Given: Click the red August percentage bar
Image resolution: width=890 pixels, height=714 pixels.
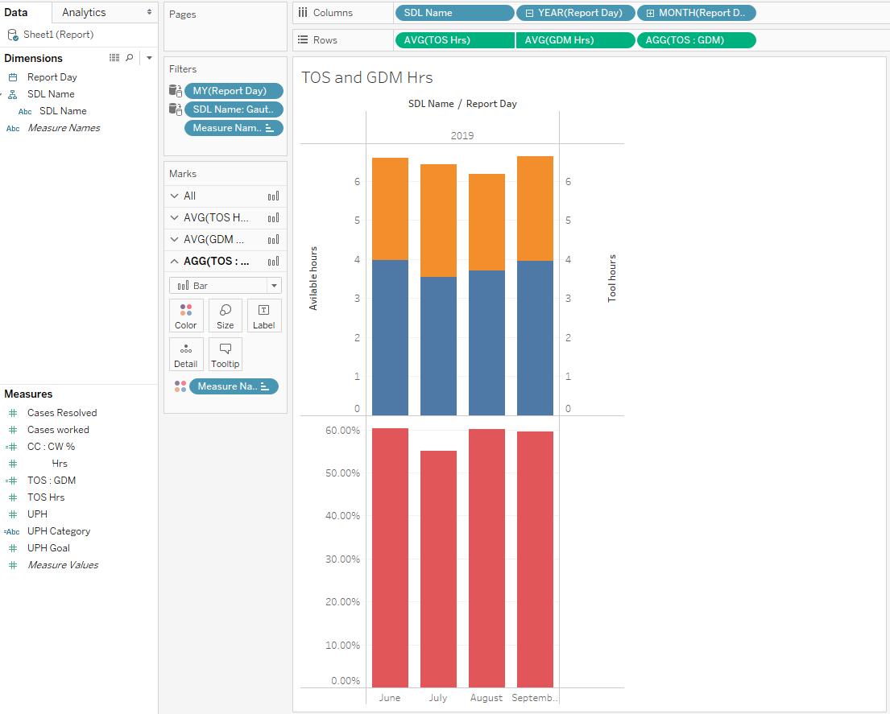Looking at the screenshot, I should pyautogui.click(x=486, y=559).
